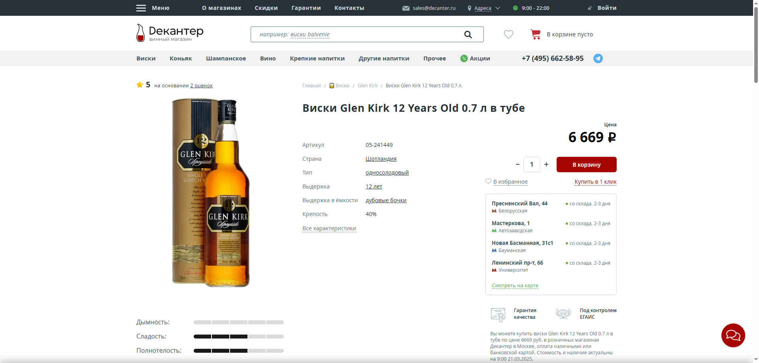The width and height of the screenshot is (759, 363).
Task: Decrease quantity with minus button
Action: pos(517,164)
